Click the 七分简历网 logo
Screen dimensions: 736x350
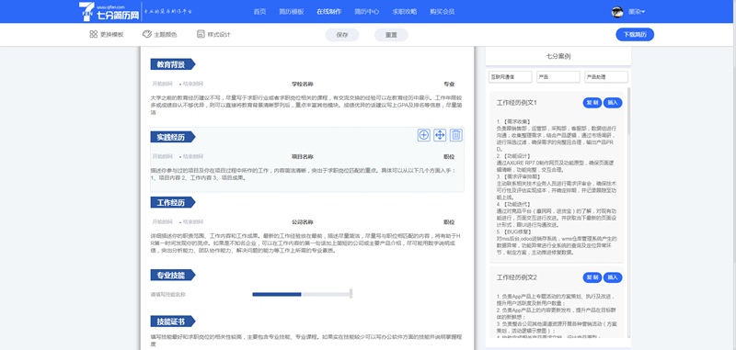pyautogui.click(x=109, y=11)
